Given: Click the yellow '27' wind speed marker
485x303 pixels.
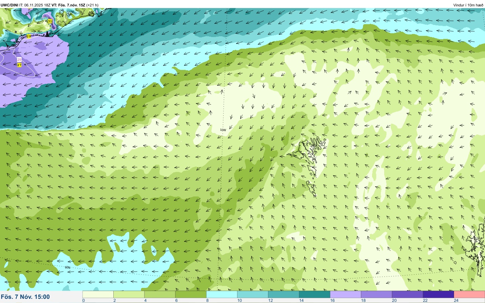Looking at the screenshot, I should pos(19,65).
